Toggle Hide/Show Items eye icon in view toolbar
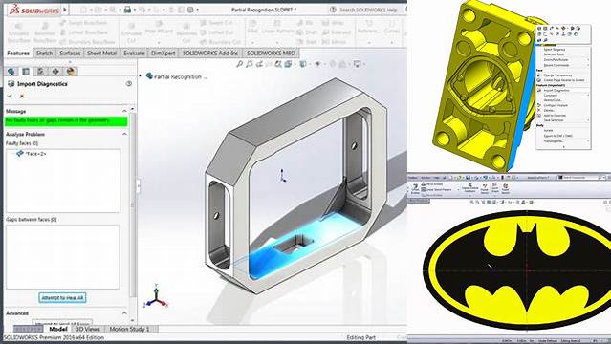 click(x=318, y=64)
